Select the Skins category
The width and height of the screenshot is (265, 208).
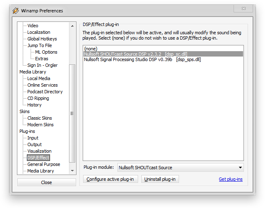pyautogui.click(x=24, y=111)
